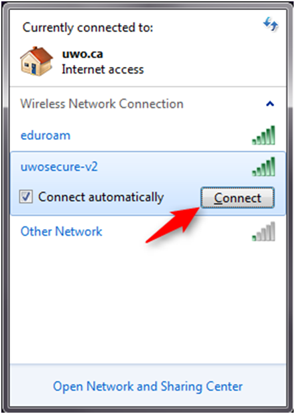Click the Connect button

coord(237,198)
